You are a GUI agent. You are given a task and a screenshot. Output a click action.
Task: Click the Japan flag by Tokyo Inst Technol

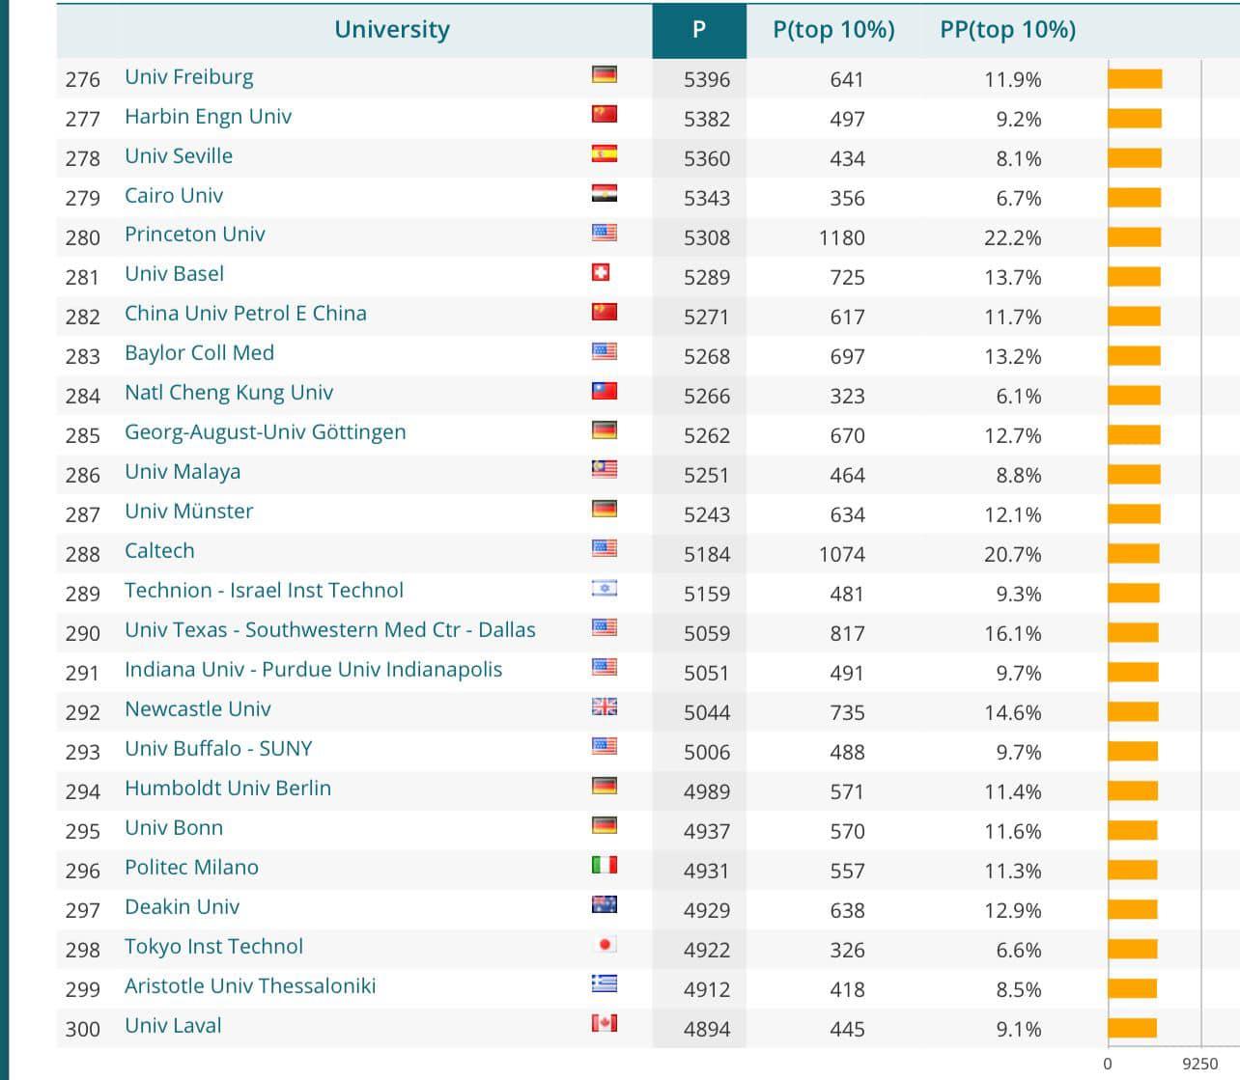point(604,945)
